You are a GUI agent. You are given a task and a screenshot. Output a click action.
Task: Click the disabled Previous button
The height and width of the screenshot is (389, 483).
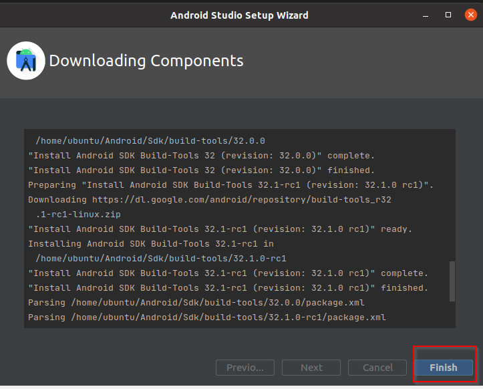[x=245, y=368]
